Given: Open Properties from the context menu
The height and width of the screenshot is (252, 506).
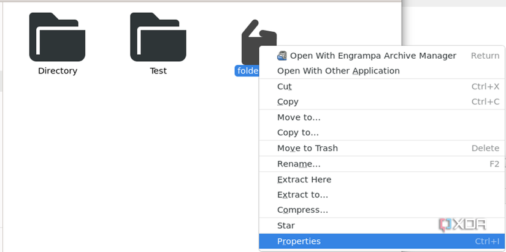Looking at the screenshot, I should (299, 242).
